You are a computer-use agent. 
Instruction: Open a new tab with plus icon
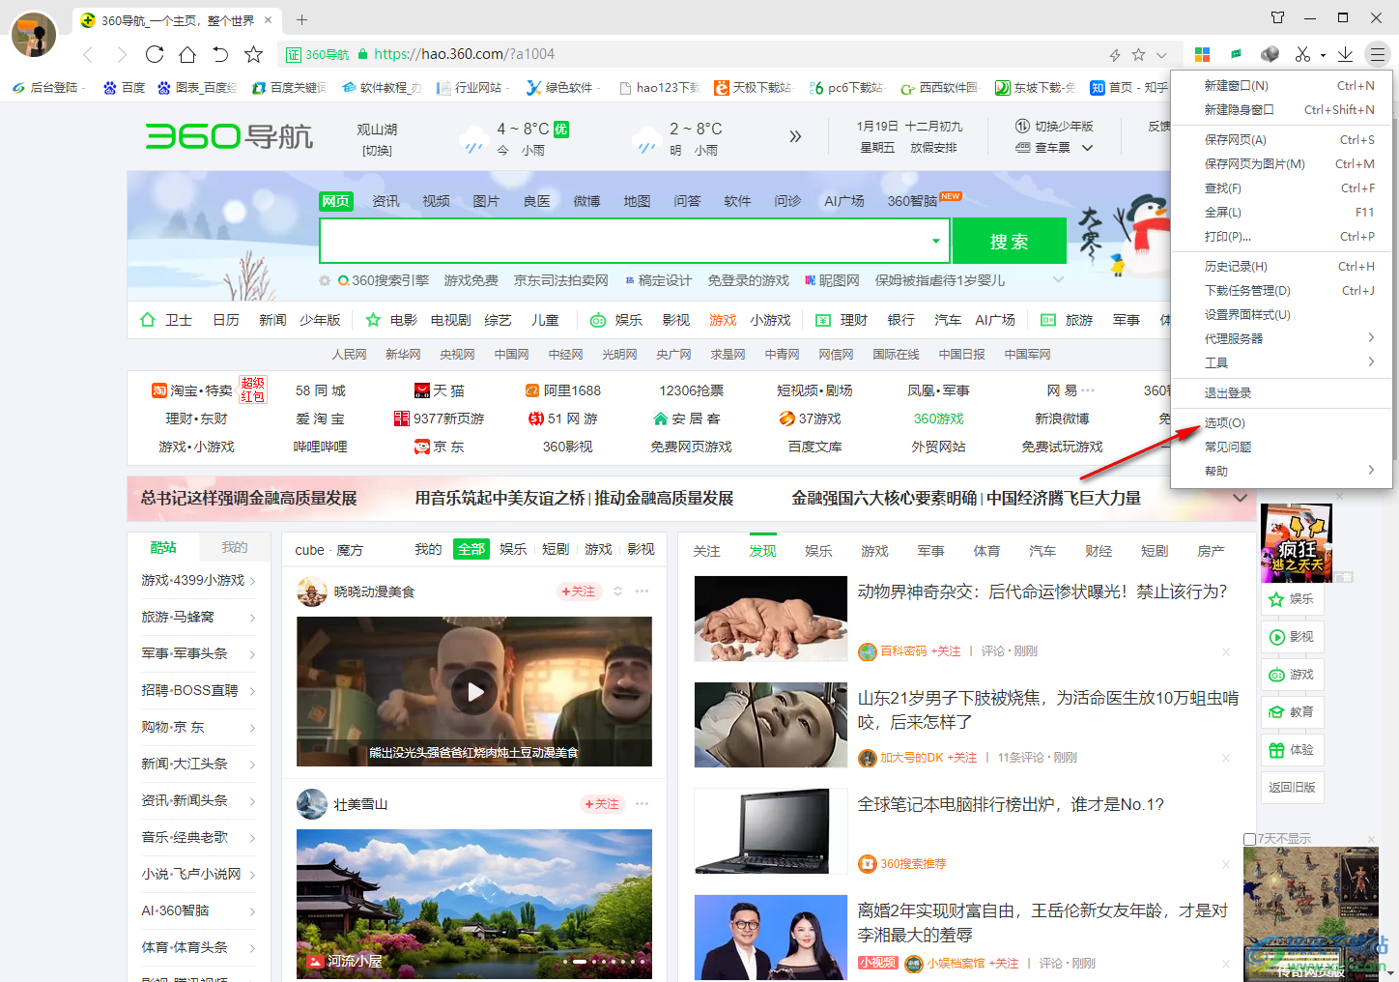[x=301, y=19]
